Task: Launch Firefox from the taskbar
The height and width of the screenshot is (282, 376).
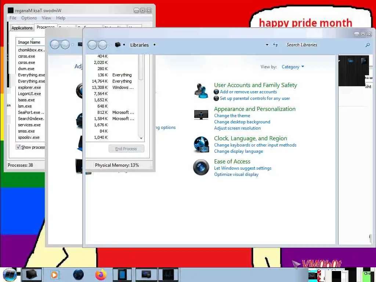Action: [x=101, y=275]
